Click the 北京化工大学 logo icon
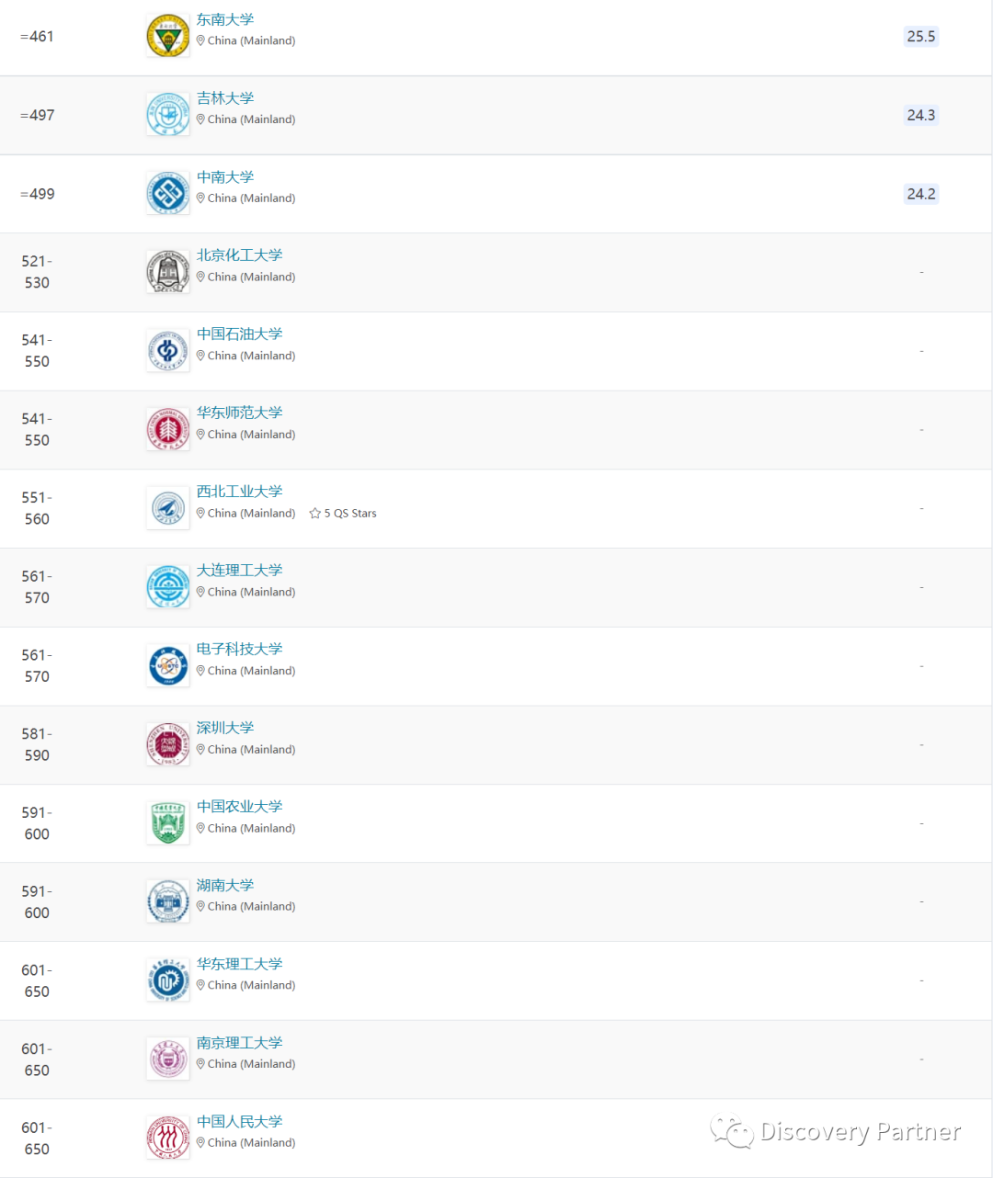The image size is (993, 1178). click(168, 272)
